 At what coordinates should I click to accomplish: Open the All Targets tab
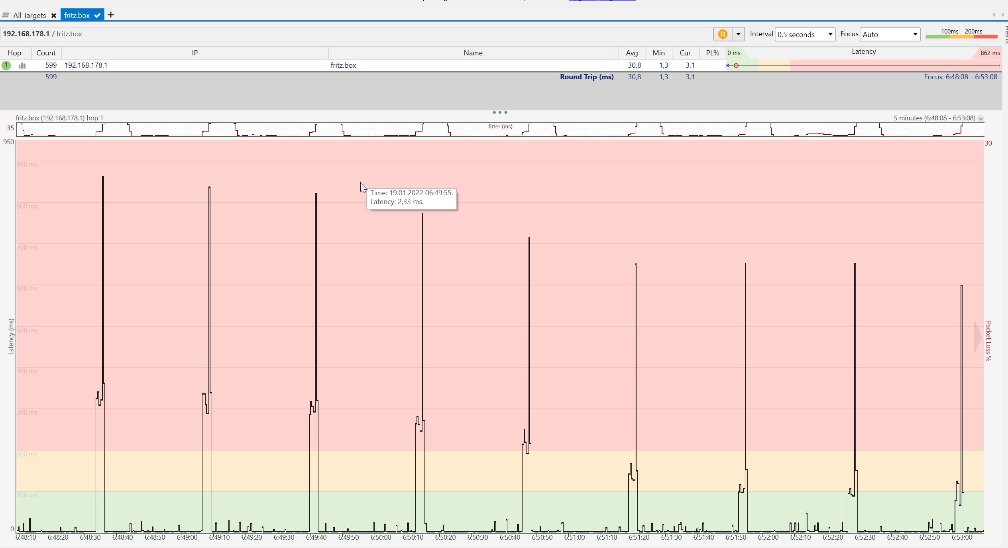[x=29, y=16]
